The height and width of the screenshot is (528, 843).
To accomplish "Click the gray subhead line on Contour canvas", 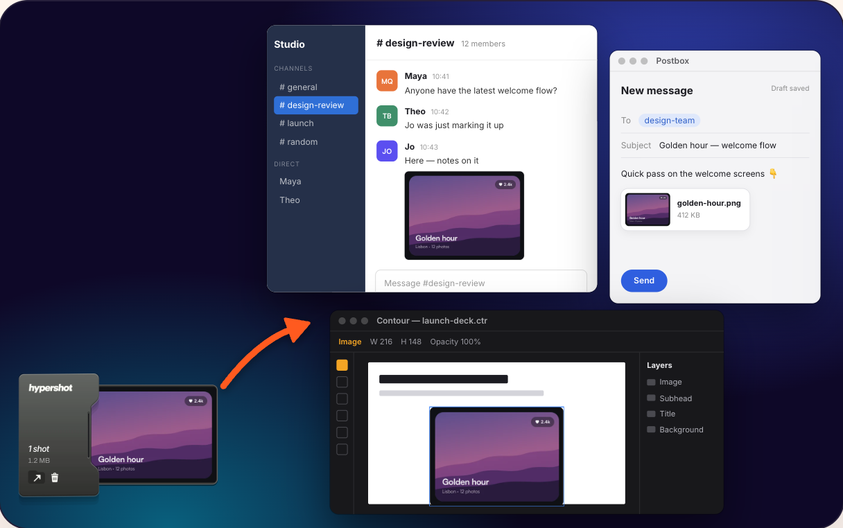I will 461,393.
